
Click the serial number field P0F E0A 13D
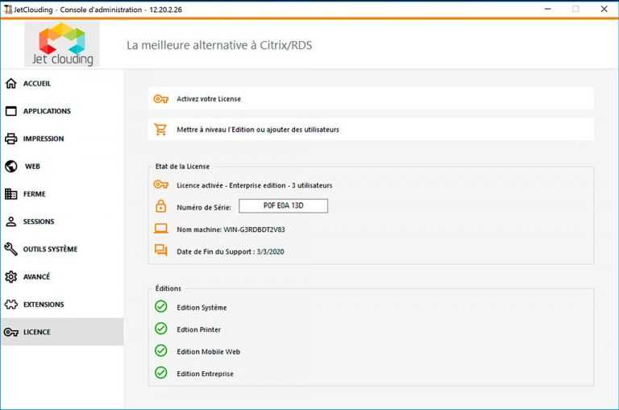[284, 205]
